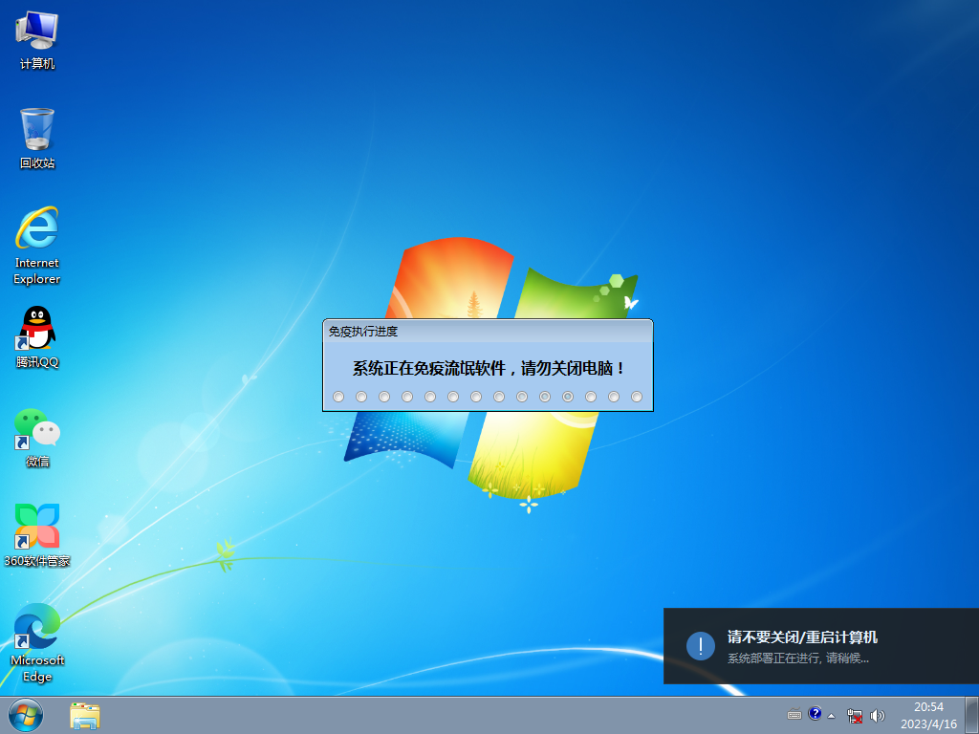Open File Explorer from the taskbar
979x734 pixels.
pyautogui.click(x=85, y=715)
